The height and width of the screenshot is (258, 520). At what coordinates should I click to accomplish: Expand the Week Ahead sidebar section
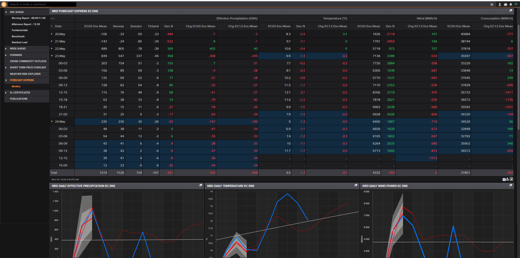point(6,49)
